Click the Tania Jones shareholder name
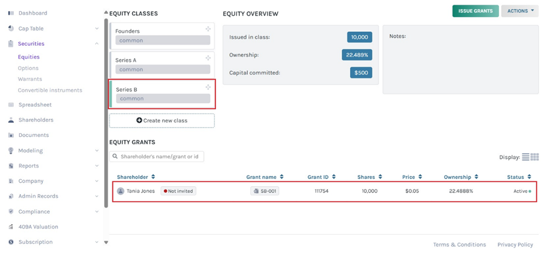 click(x=141, y=191)
